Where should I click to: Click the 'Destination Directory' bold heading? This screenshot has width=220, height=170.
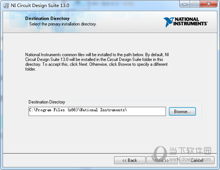pos(47,18)
